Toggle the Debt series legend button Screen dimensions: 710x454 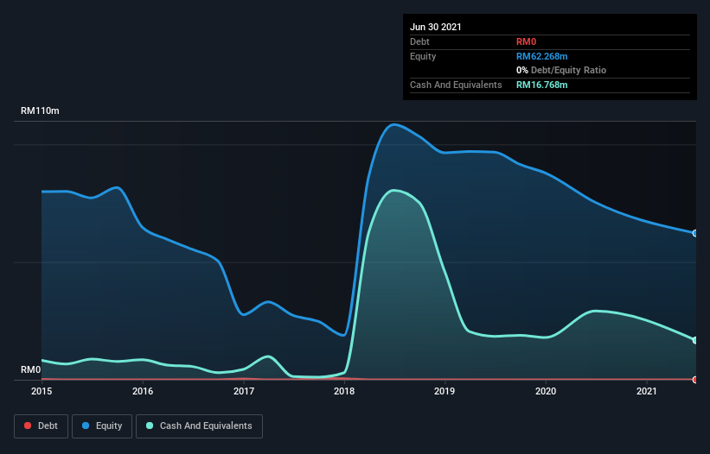41,426
